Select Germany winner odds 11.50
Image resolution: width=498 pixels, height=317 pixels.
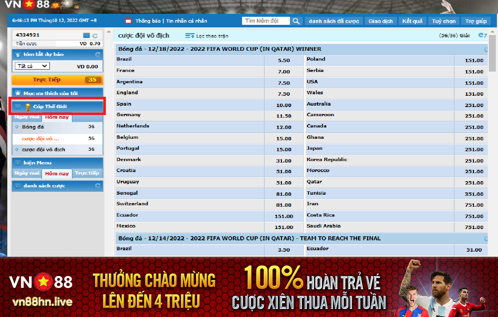284,116
